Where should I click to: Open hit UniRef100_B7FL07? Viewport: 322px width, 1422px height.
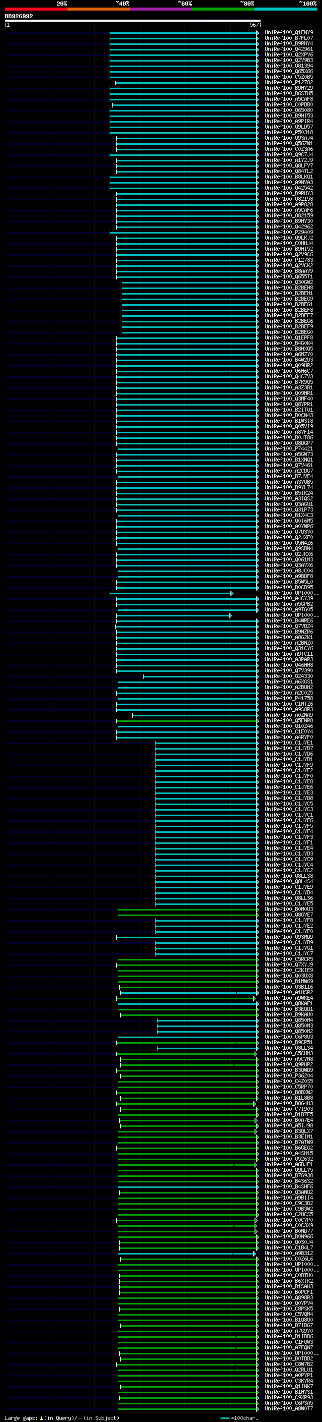click(x=289, y=38)
